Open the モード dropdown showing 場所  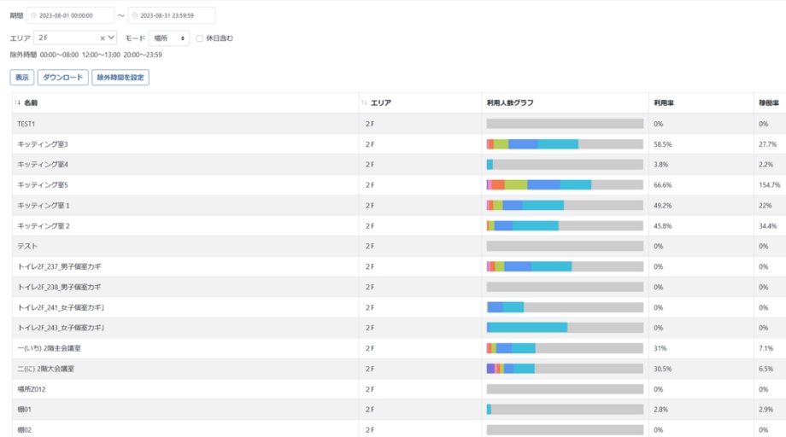pos(169,38)
